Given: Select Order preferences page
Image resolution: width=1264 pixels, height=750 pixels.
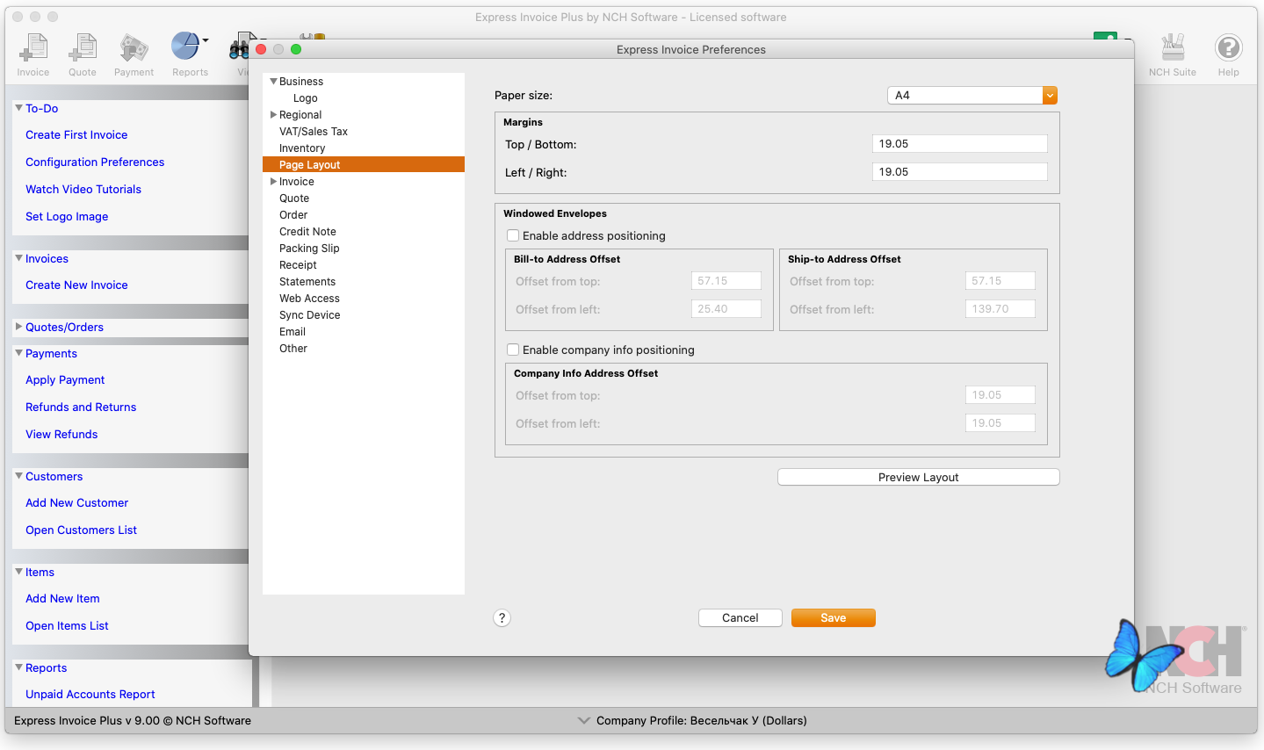Looking at the screenshot, I should point(293,215).
